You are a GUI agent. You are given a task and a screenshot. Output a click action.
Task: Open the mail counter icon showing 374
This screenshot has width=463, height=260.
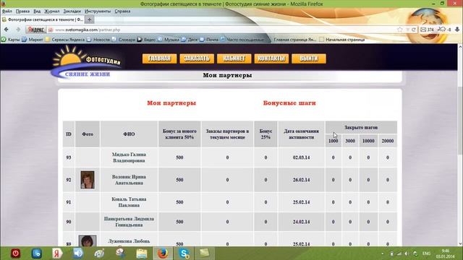click(427, 30)
